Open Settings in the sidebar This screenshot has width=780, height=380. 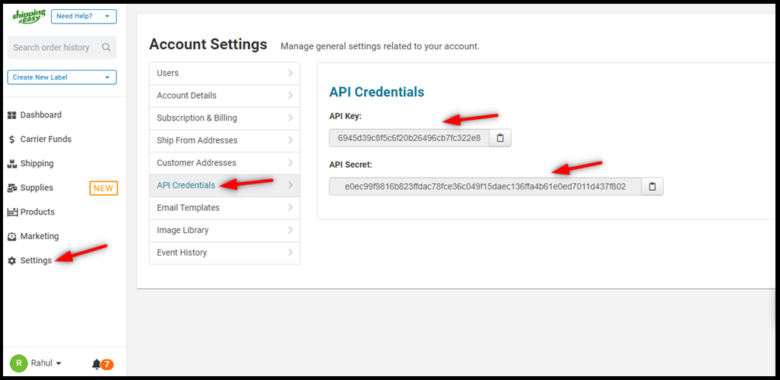(x=36, y=261)
